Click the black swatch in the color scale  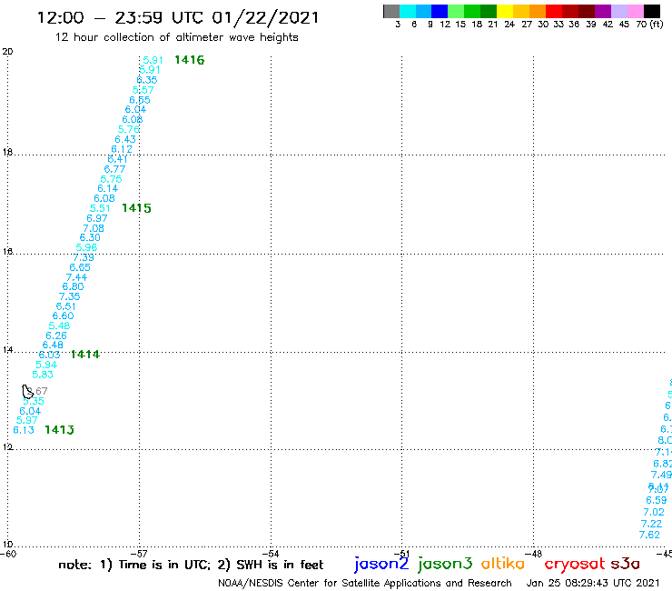652,11
